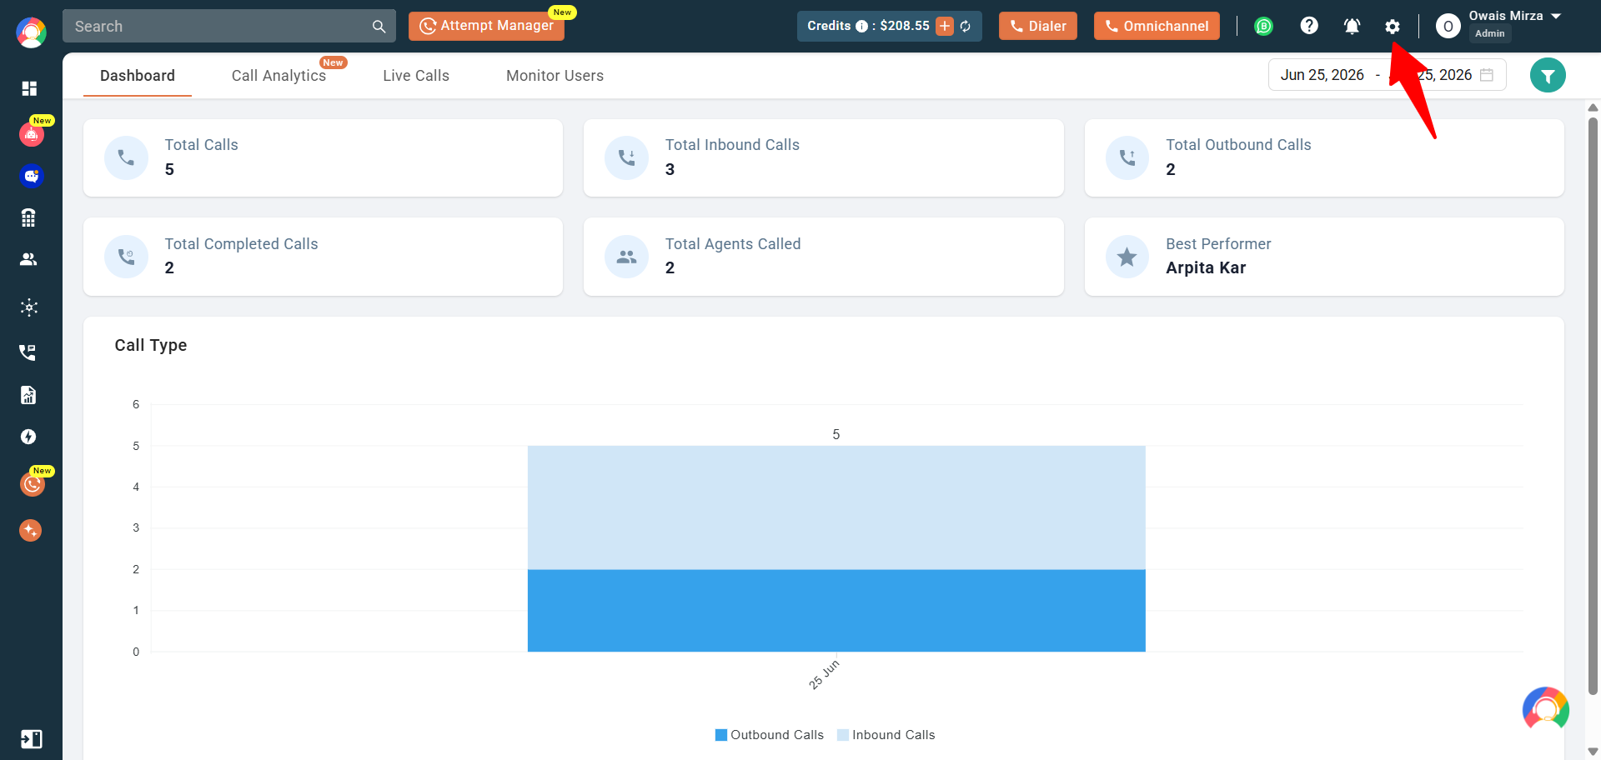Open the integrations hub icon in sidebar
The height and width of the screenshot is (760, 1601).
pos(29,307)
